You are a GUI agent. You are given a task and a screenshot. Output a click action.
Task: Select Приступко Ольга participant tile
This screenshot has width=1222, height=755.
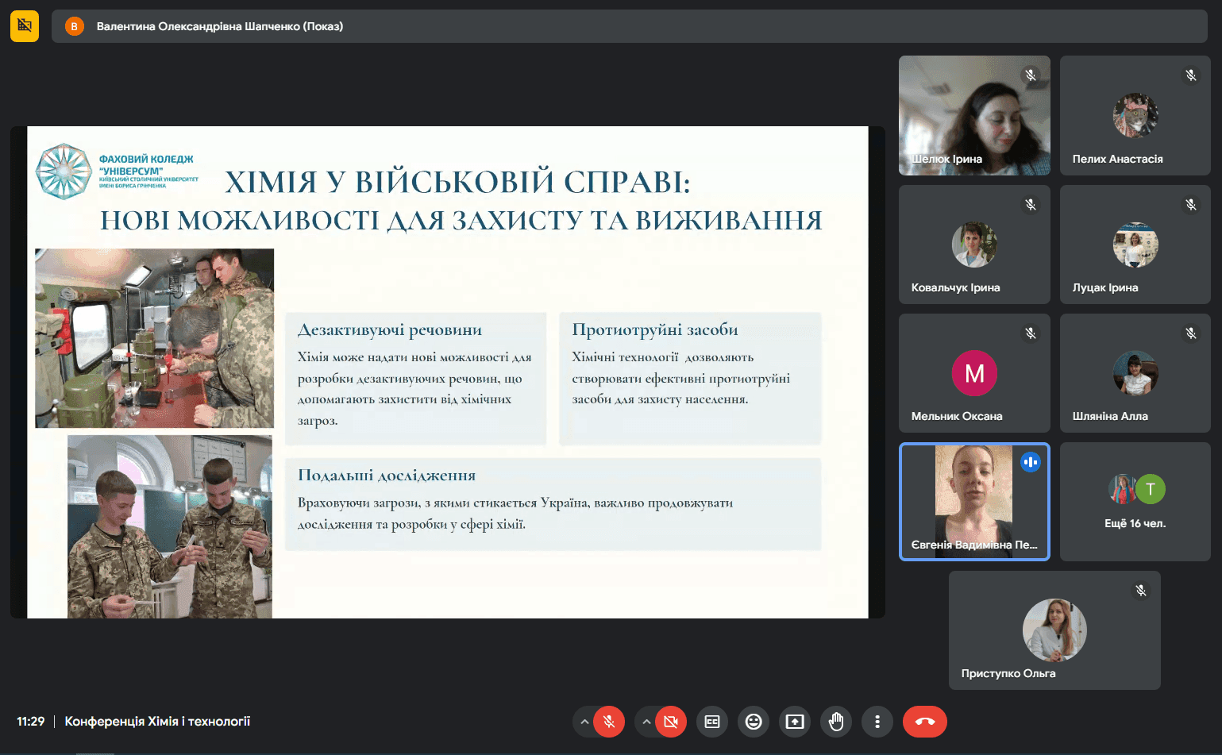point(1054,630)
